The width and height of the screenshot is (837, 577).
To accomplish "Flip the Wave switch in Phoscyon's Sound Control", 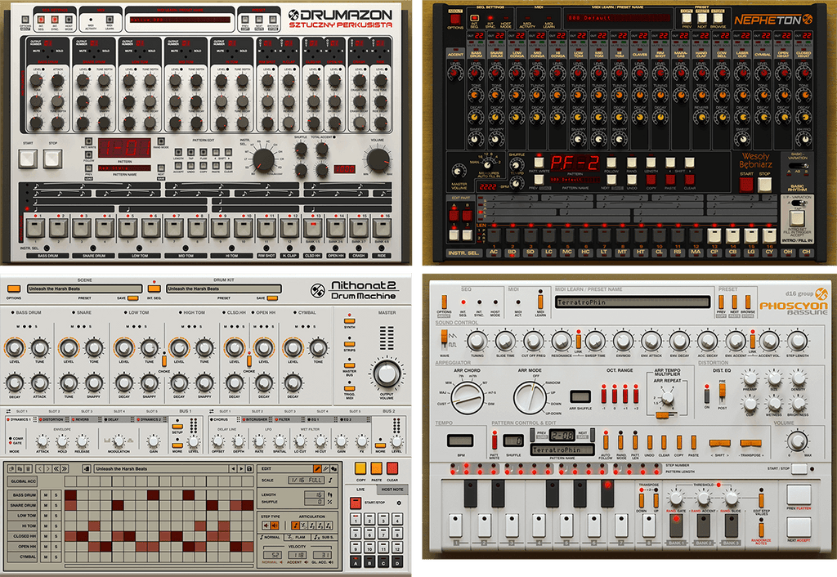I will [444, 339].
